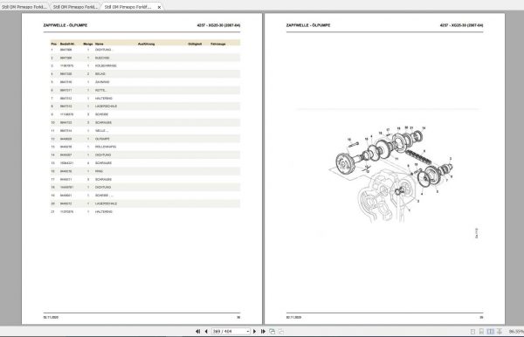Jump to the last page
524x337 pixels.
click(263, 331)
